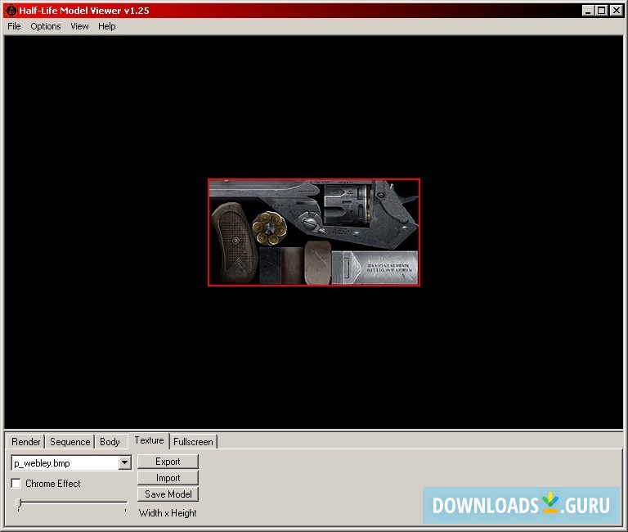Switch to the Render tab

[26, 442]
